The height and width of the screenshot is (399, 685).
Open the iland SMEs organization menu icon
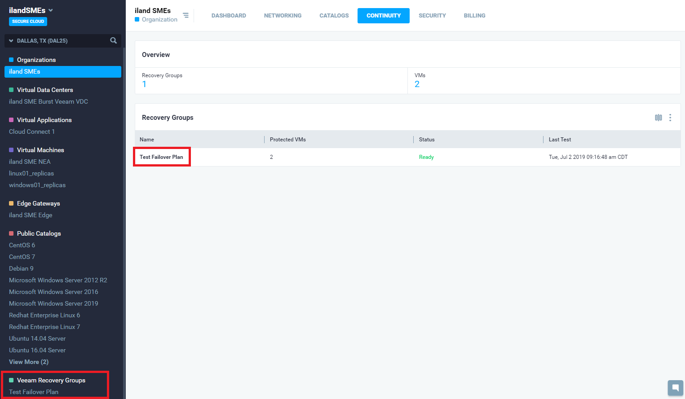coord(186,15)
